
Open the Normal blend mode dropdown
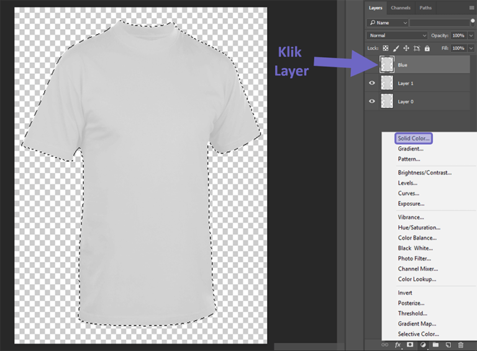[397, 35]
